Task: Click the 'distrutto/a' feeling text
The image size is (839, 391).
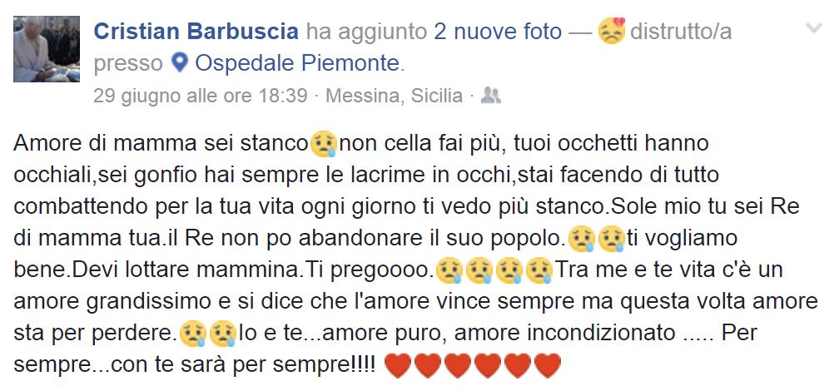Action: click(x=681, y=32)
